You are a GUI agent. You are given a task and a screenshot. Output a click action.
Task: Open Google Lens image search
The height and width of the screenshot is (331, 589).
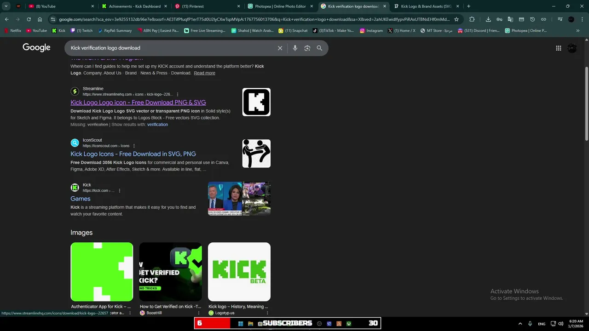tap(307, 48)
